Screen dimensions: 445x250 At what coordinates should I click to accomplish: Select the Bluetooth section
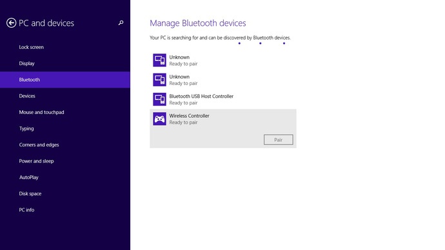click(x=65, y=80)
